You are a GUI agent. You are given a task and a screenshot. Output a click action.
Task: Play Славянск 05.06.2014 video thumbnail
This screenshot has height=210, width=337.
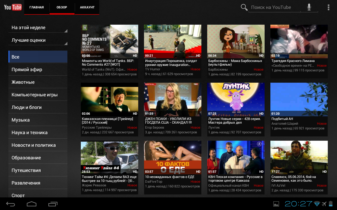[299, 157]
